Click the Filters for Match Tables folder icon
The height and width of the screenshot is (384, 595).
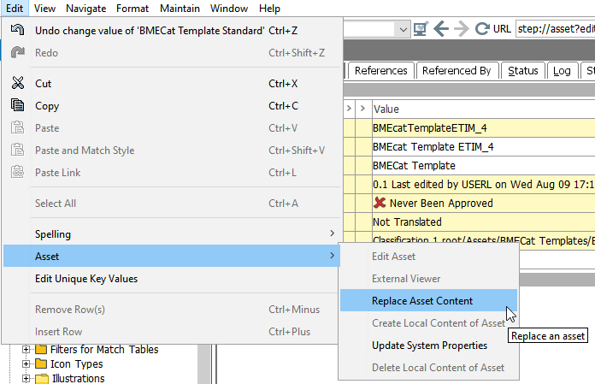[41, 350]
